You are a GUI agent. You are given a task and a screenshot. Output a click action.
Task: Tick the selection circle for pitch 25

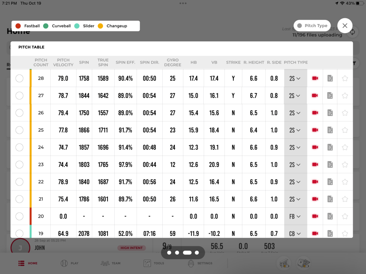(20, 130)
